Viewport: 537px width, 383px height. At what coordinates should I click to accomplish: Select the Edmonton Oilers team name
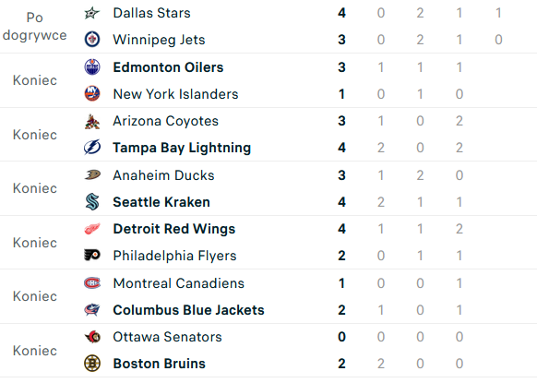click(168, 67)
